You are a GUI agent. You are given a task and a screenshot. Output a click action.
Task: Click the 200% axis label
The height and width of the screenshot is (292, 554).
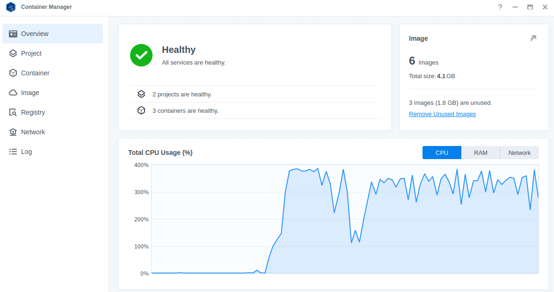(x=141, y=219)
